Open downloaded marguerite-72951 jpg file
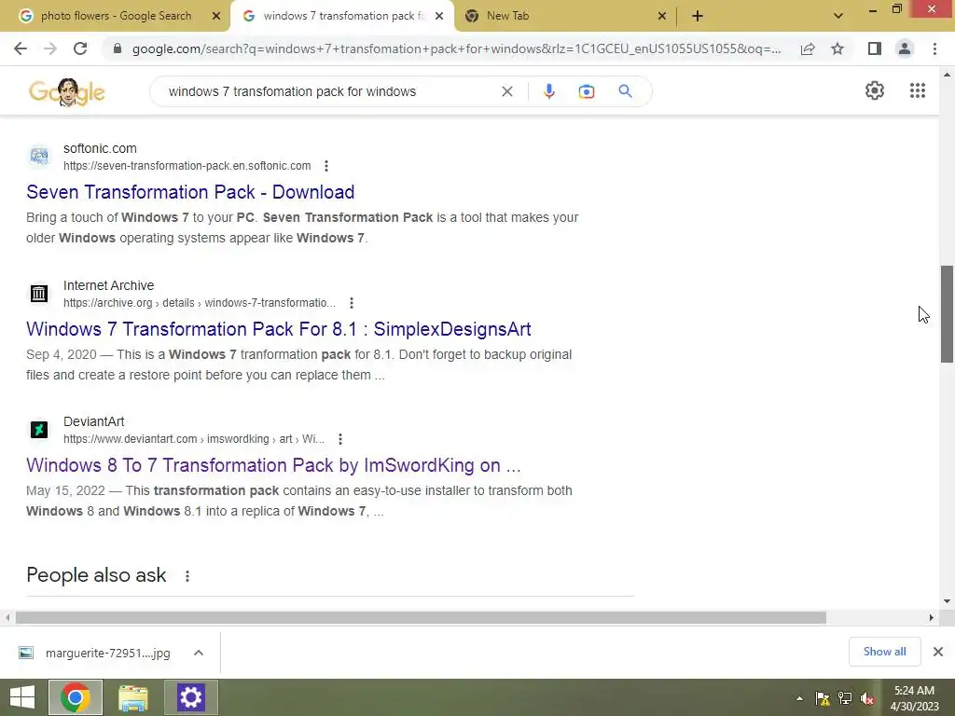This screenshot has width=955, height=716. click(108, 653)
